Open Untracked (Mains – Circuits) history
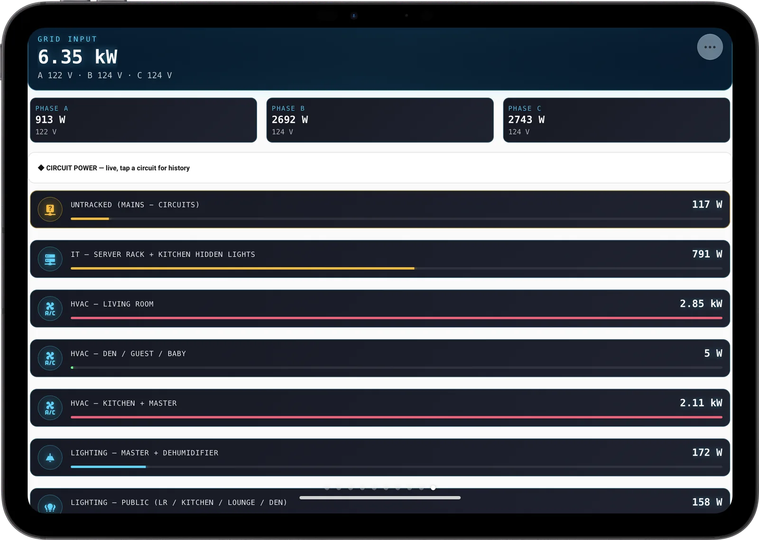 [x=380, y=209]
